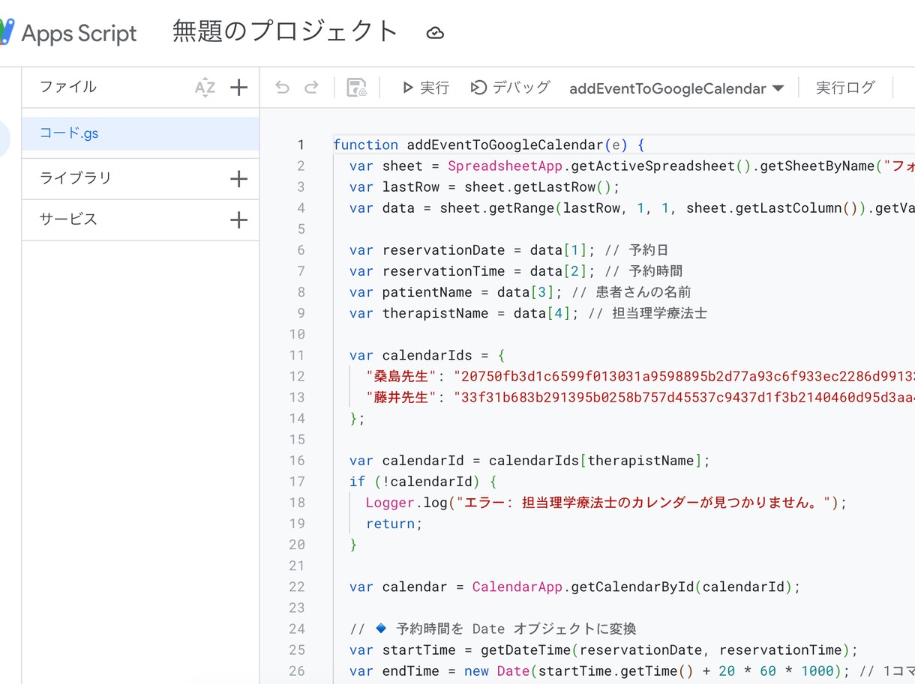The image size is (915, 684).
Task: Click the reservationDate variable on line 6
Action: [443, 250]
